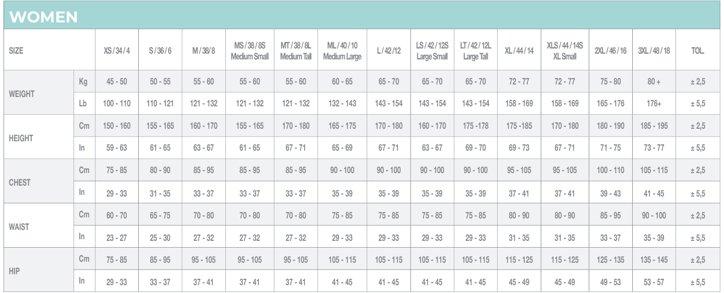Select the WAIST row label

pos(19,227)
